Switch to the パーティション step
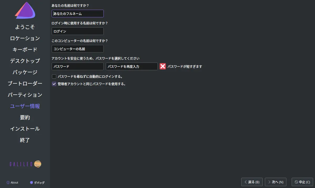315x188 pixels. pyautogui.click(x=25, y=95)
